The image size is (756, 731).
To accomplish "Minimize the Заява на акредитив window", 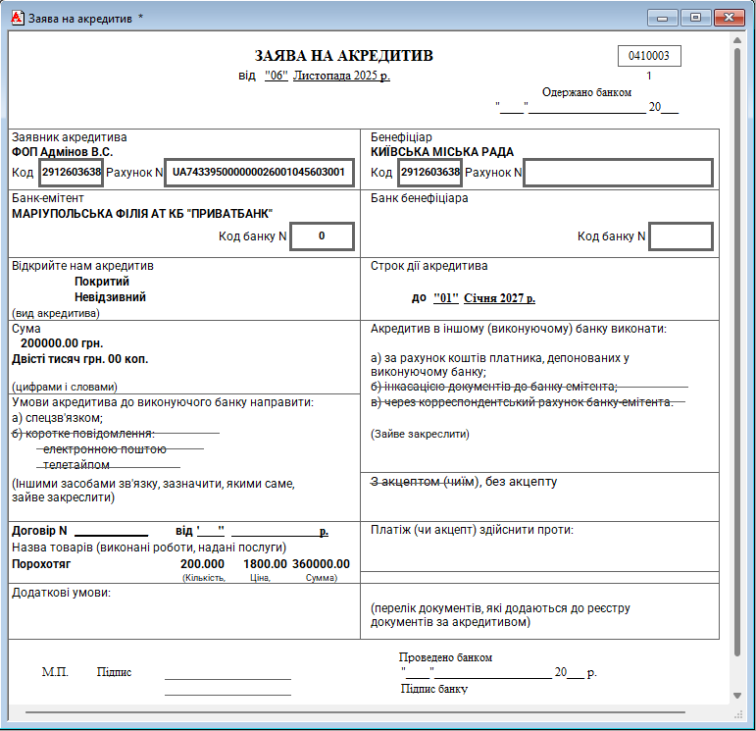I will 664,18.
